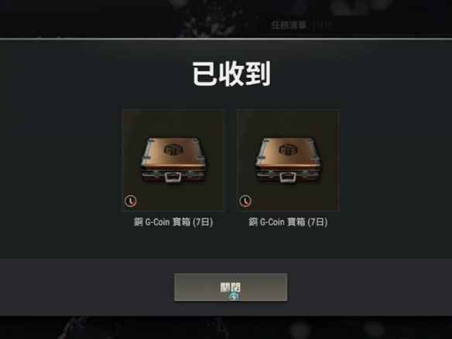Click the dimmed background below the dialog
This screenshot has width=452, height=339.
click(x=226, y=327)
